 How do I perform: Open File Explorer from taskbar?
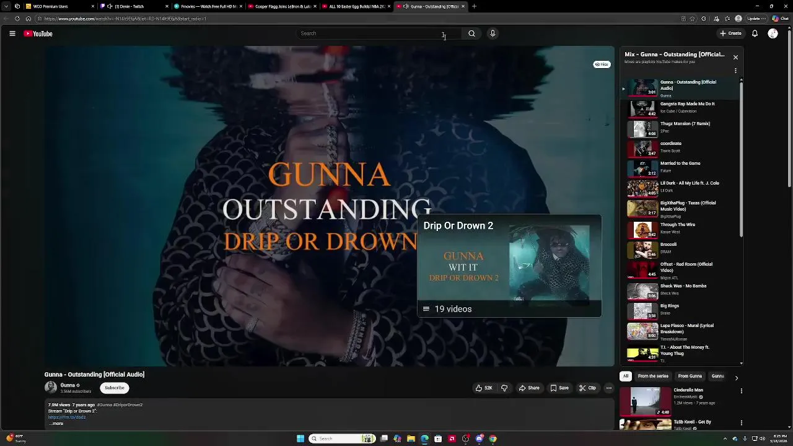[411, 439]
